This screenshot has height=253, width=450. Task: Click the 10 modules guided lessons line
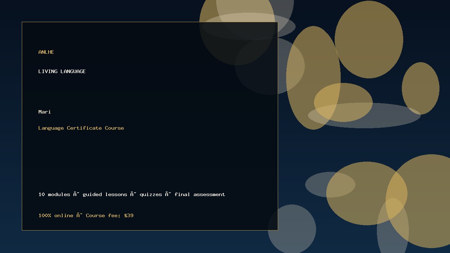[132, 194]
